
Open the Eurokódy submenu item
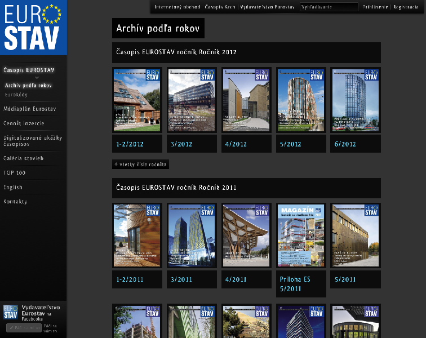(16, 95)
